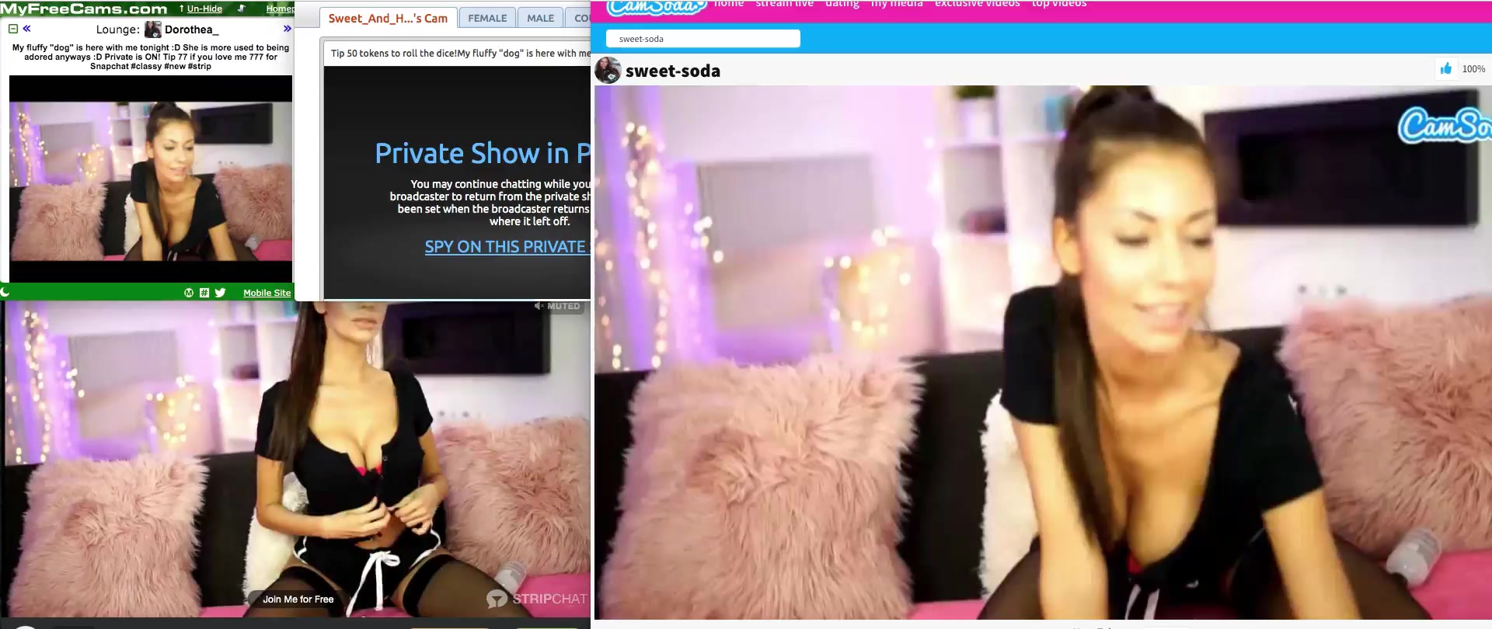Go to previous model with left chevrons

pyautogui.click(x=27, y=29)
